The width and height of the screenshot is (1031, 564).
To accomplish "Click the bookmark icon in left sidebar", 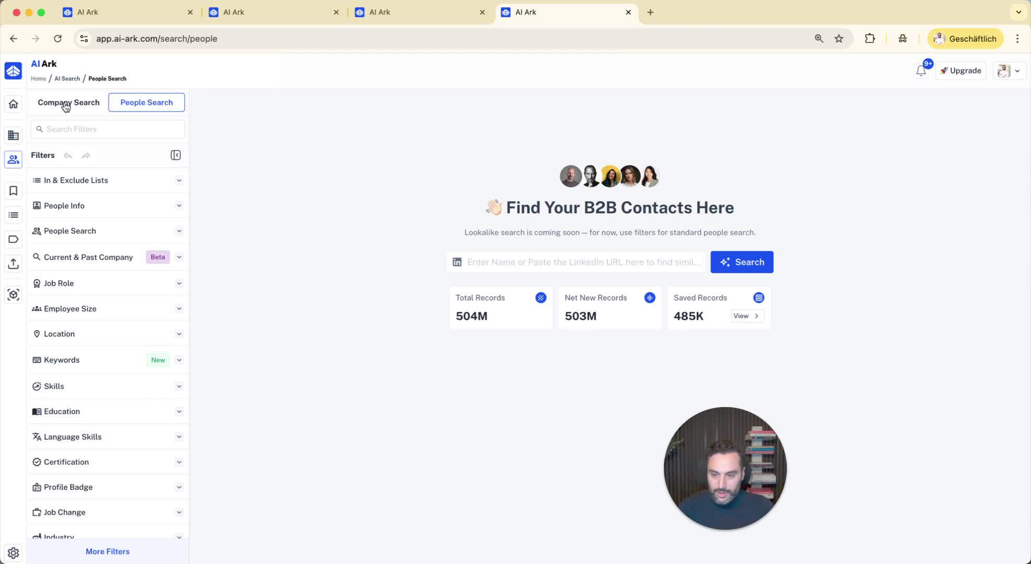I will [x=14, y=191].
